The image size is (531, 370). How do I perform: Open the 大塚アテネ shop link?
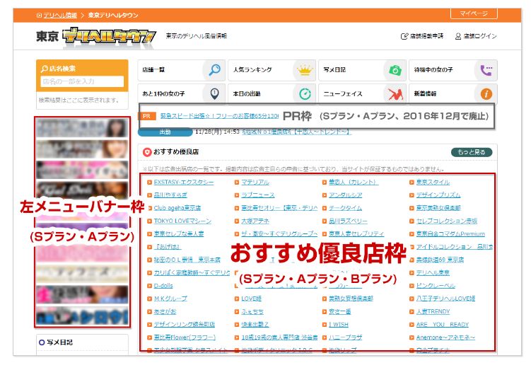coord(255,221)
